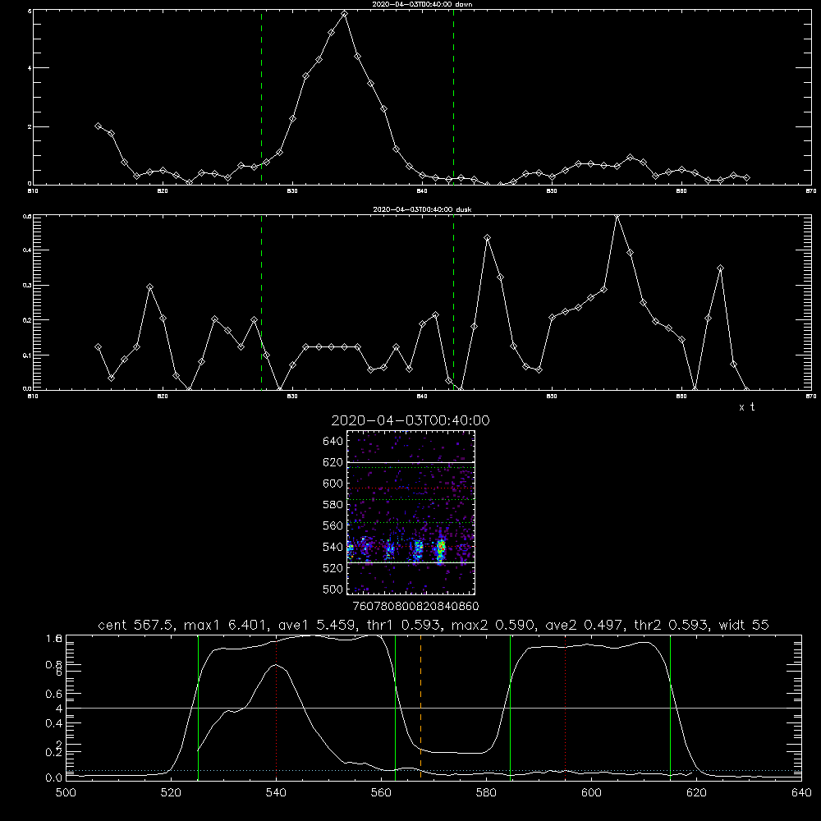Click the '760780800820840860' heatmap x-axis labels

[x=415, y=606]
